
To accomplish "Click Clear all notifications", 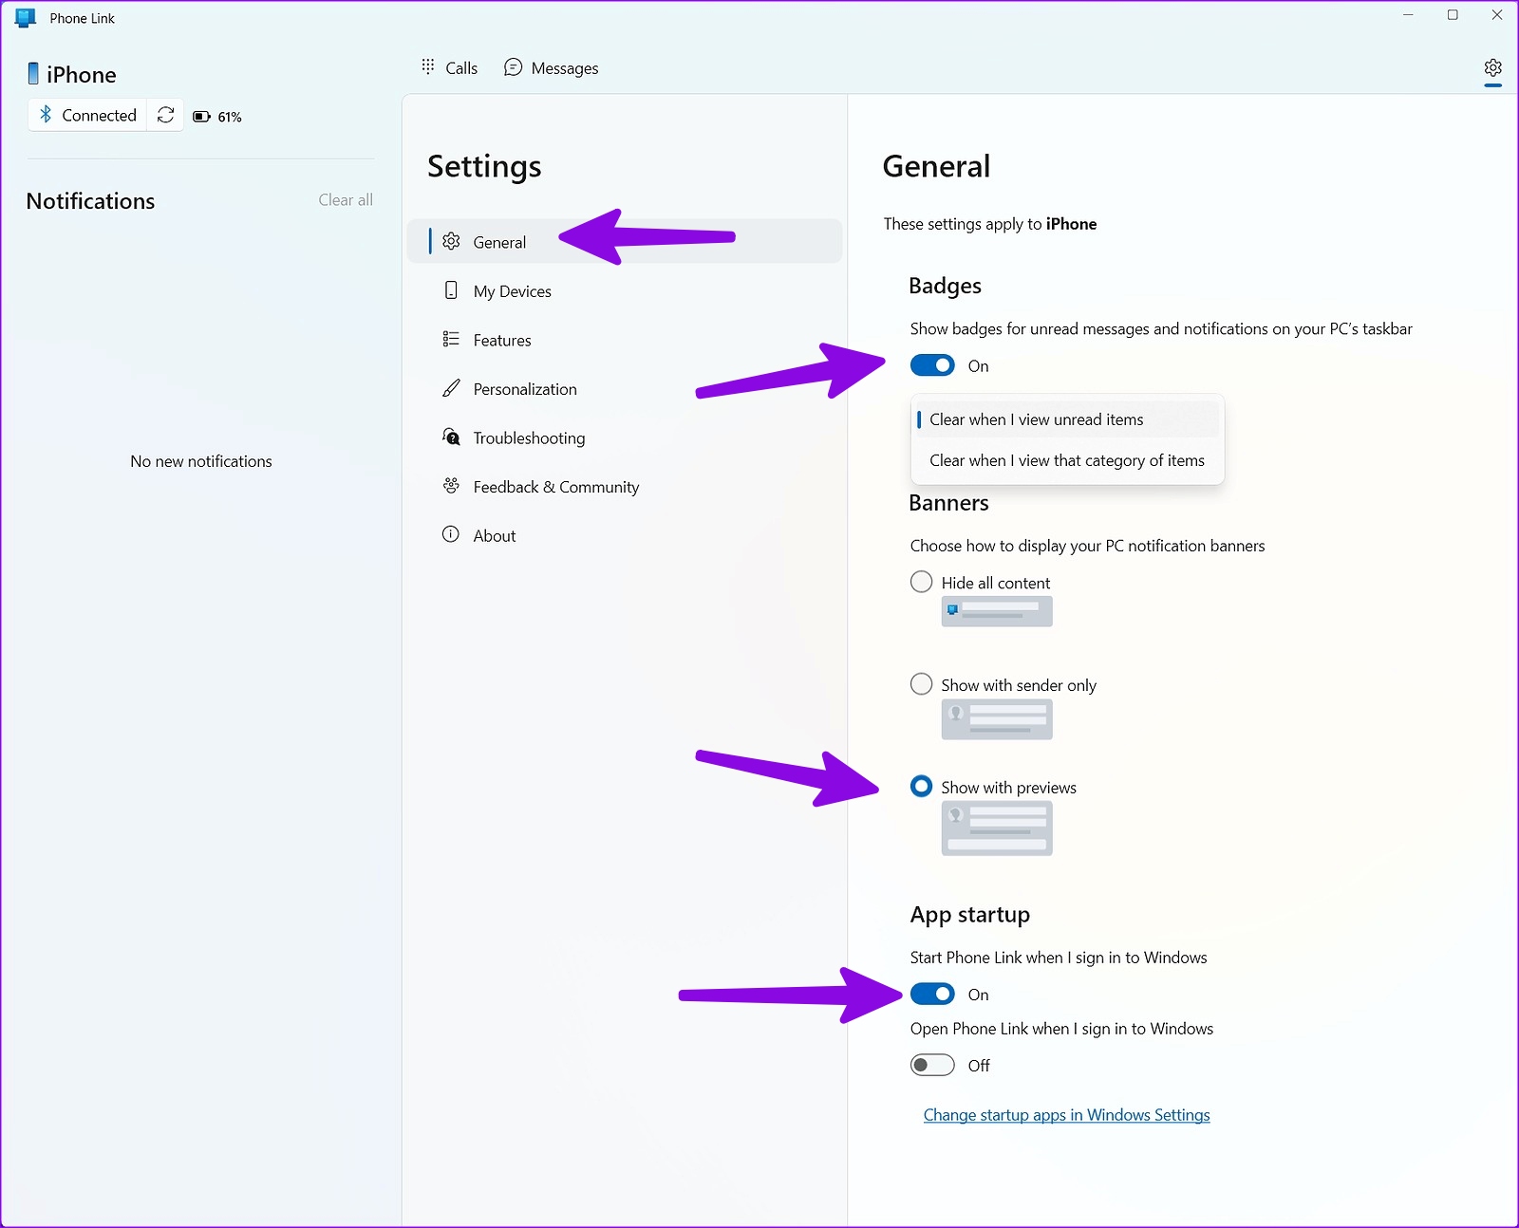I will coord(346,199).
